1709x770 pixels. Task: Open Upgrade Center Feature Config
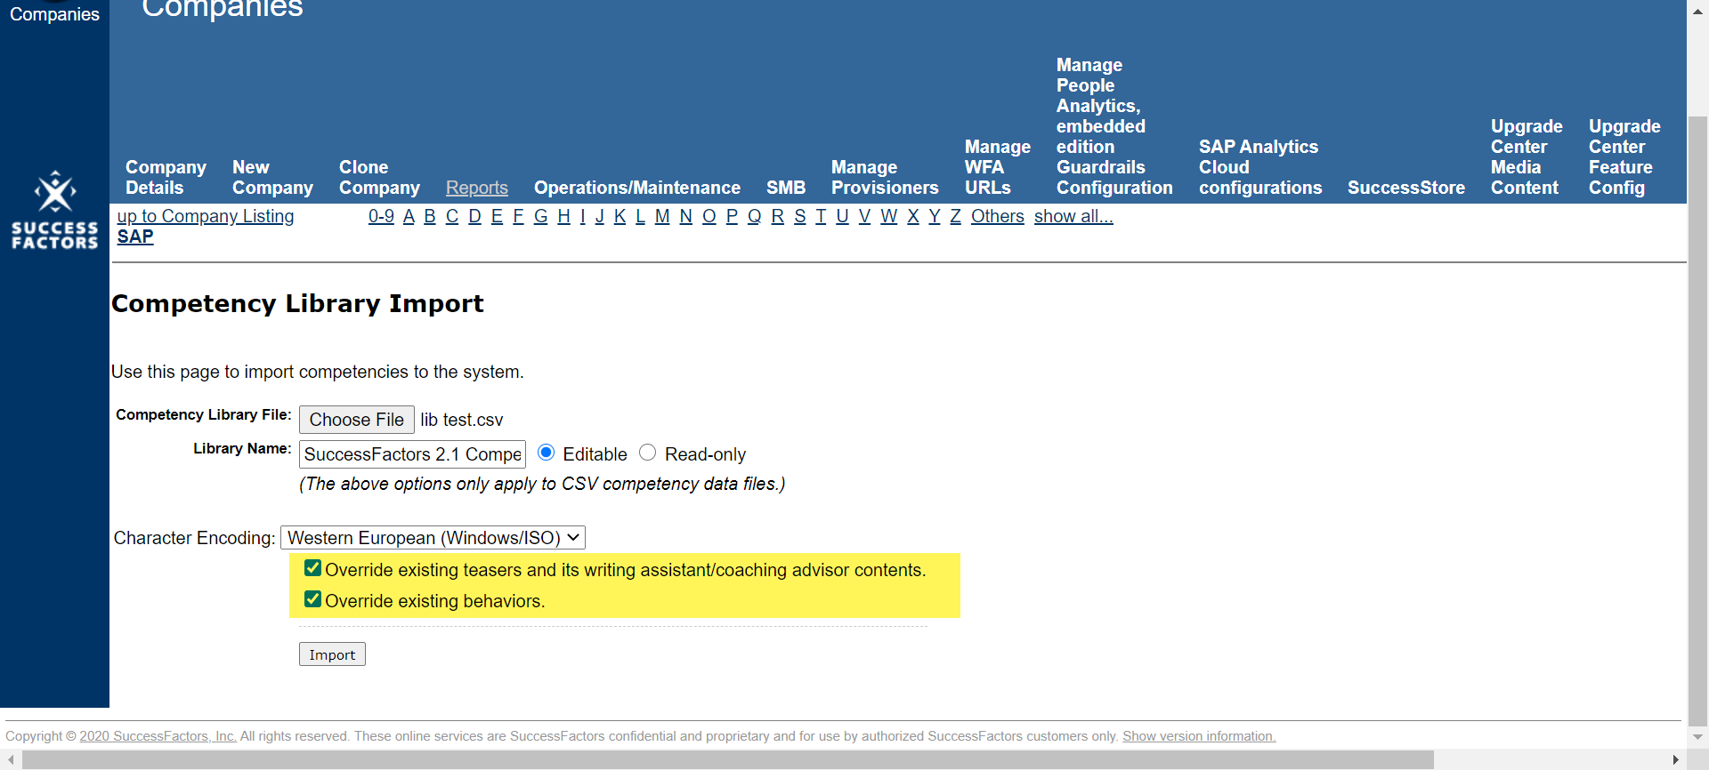[1624, 157]
